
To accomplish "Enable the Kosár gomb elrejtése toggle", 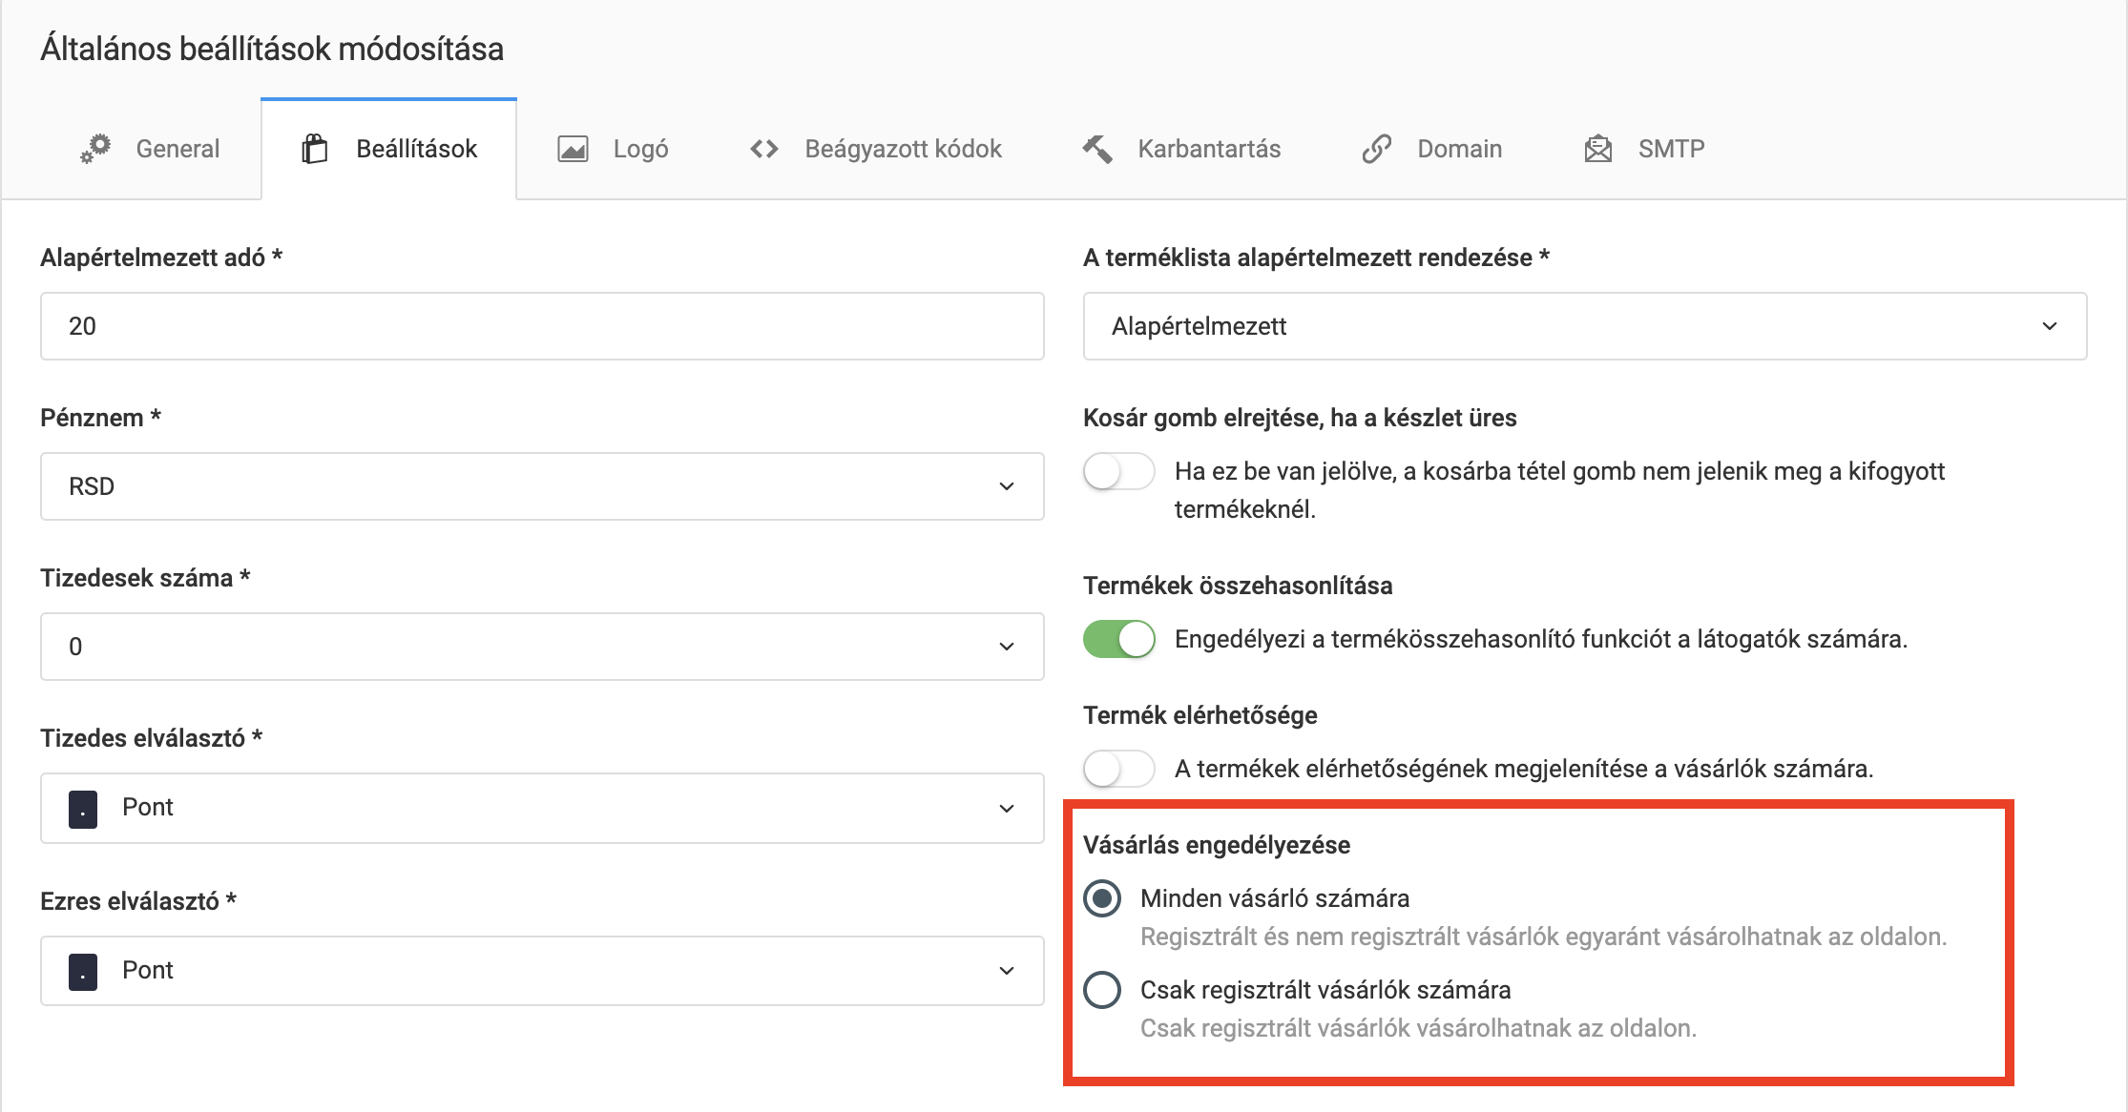I will (x=1119, y=472).
